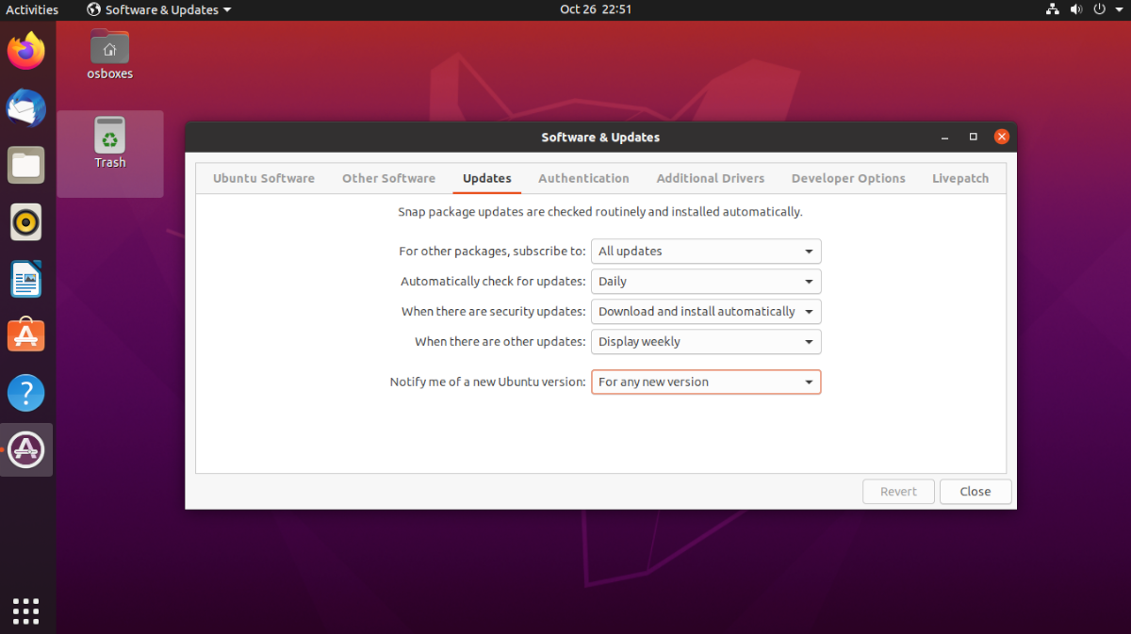Click the volume icon in the top bar
1131x634 pixels.
coord(1074,9)
